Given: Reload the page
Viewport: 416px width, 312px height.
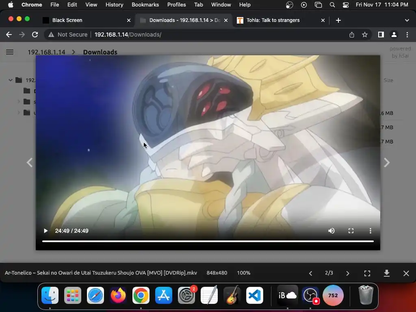Looking at the screenshot, I should tap(35, 35).
